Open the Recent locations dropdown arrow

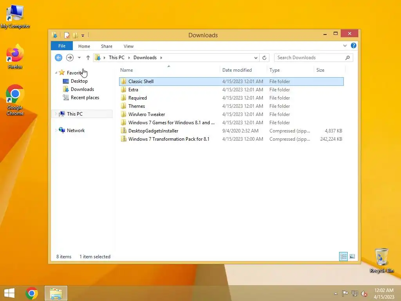[x=79, y=58]
